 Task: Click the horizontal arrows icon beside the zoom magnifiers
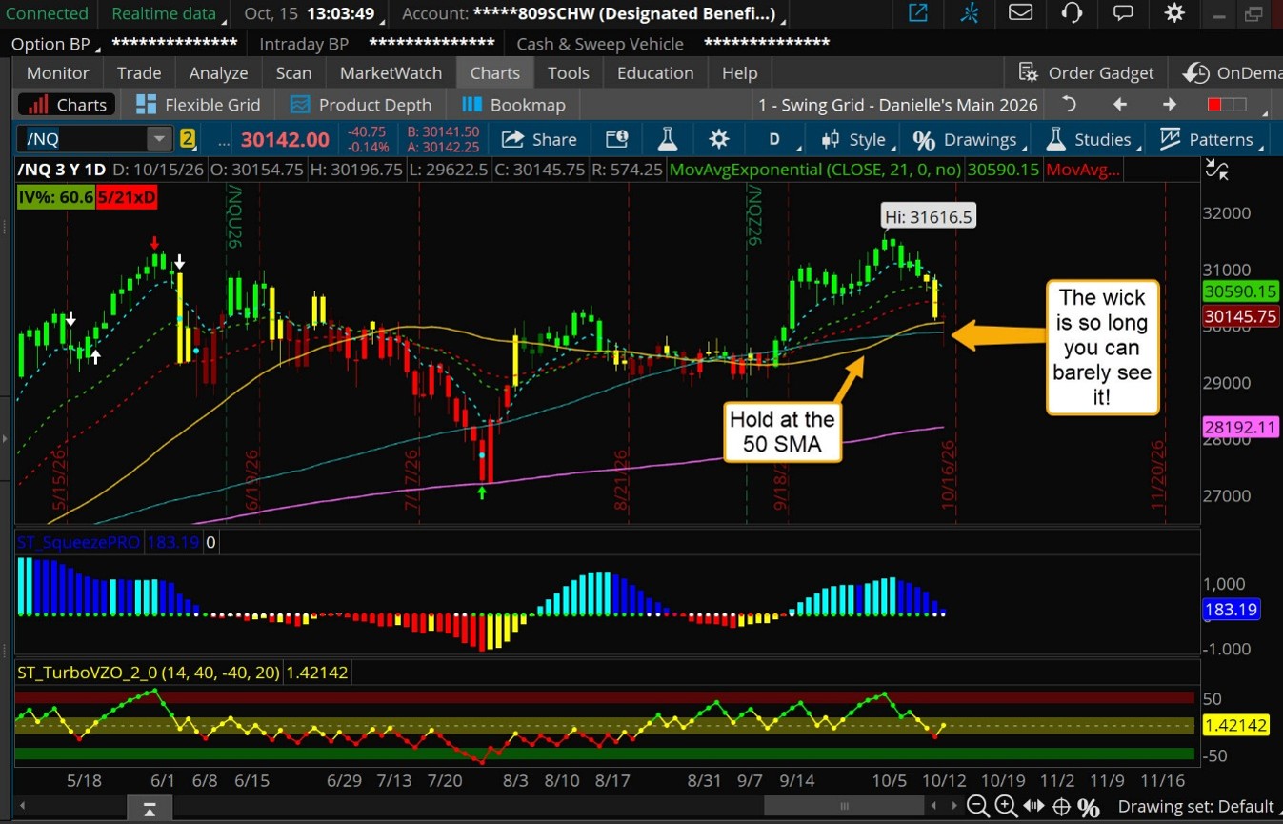[x=1033, y=807]
